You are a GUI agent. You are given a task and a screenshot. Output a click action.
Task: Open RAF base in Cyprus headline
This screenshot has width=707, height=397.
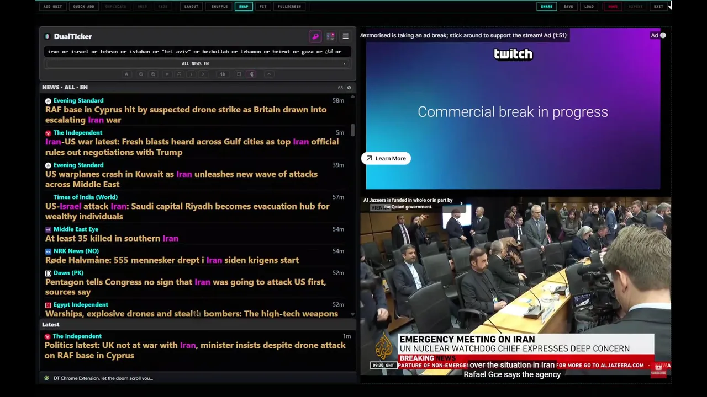coord(186,115)
